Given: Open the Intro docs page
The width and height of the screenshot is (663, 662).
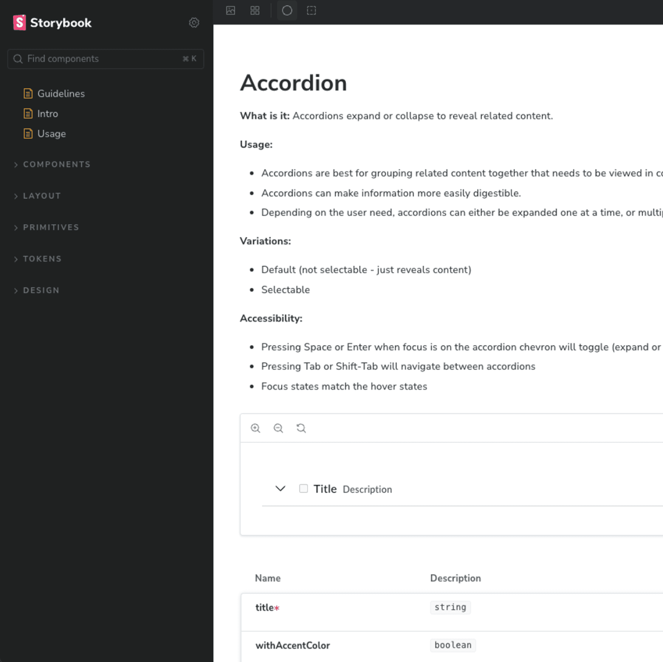Looking at the screenshot, I should (x=41, y=114).
